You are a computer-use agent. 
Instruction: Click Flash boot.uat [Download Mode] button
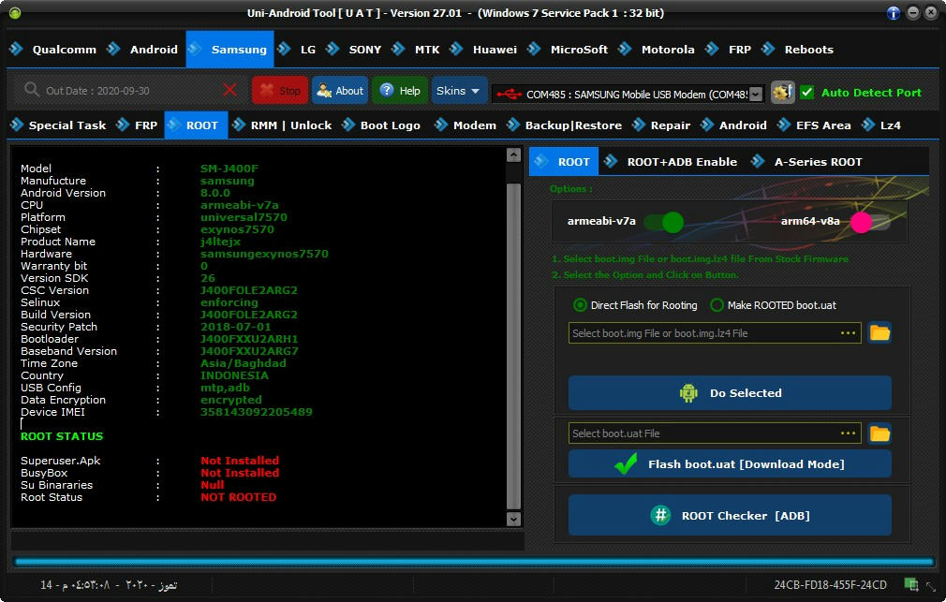coord(730,463)
